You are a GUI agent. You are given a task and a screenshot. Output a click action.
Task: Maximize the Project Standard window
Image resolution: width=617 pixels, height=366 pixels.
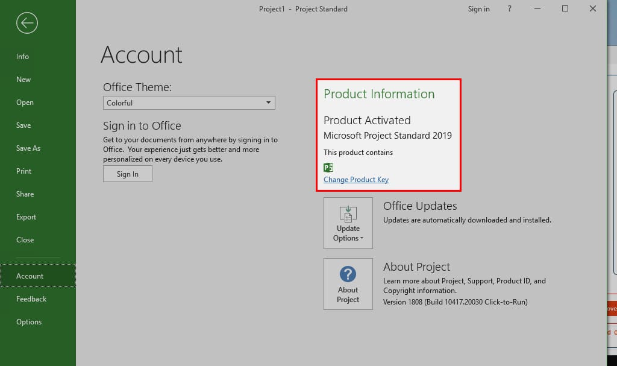pyautogui.click(x=565, y=8)
